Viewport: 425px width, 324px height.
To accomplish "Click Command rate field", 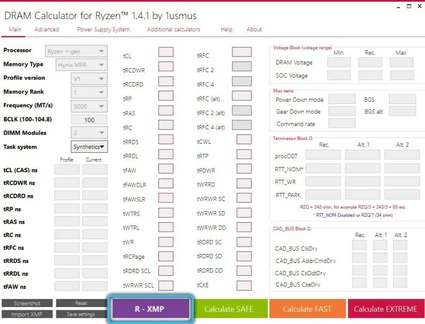I will point(342,123).
